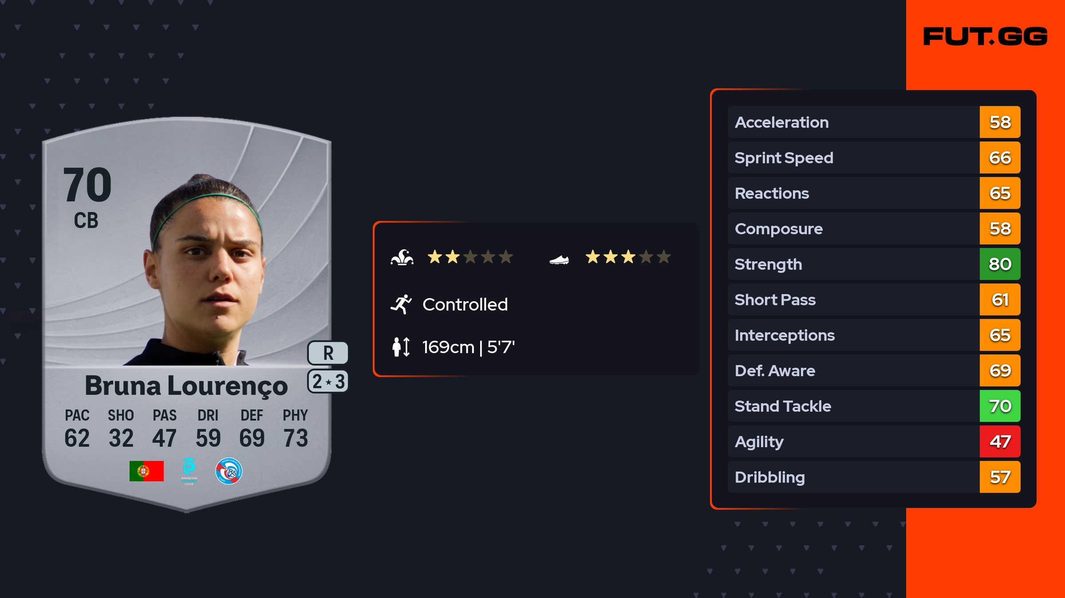
Task: Click the Arkema league logo
Action: [189, 471]
